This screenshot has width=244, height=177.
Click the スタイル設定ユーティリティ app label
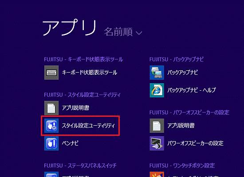(88, 126)
